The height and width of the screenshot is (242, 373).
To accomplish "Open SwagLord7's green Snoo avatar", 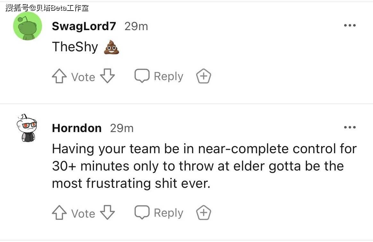I will (28, 26).
